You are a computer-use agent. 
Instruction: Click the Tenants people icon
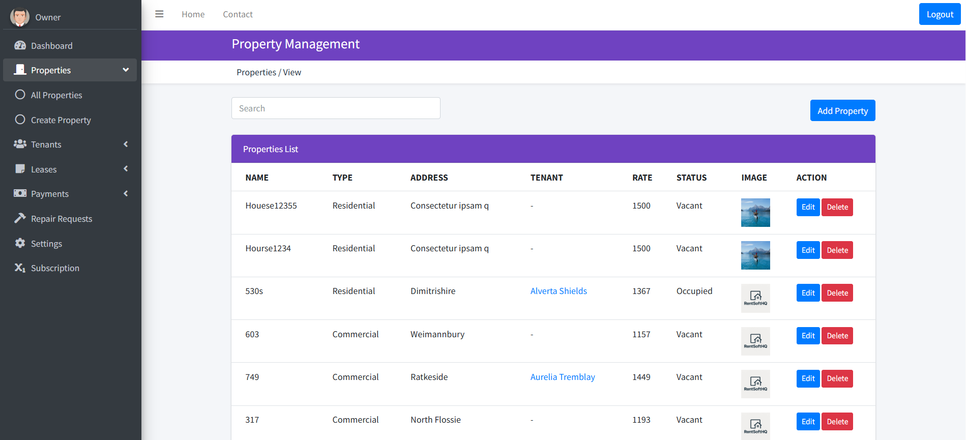(20, 144)
